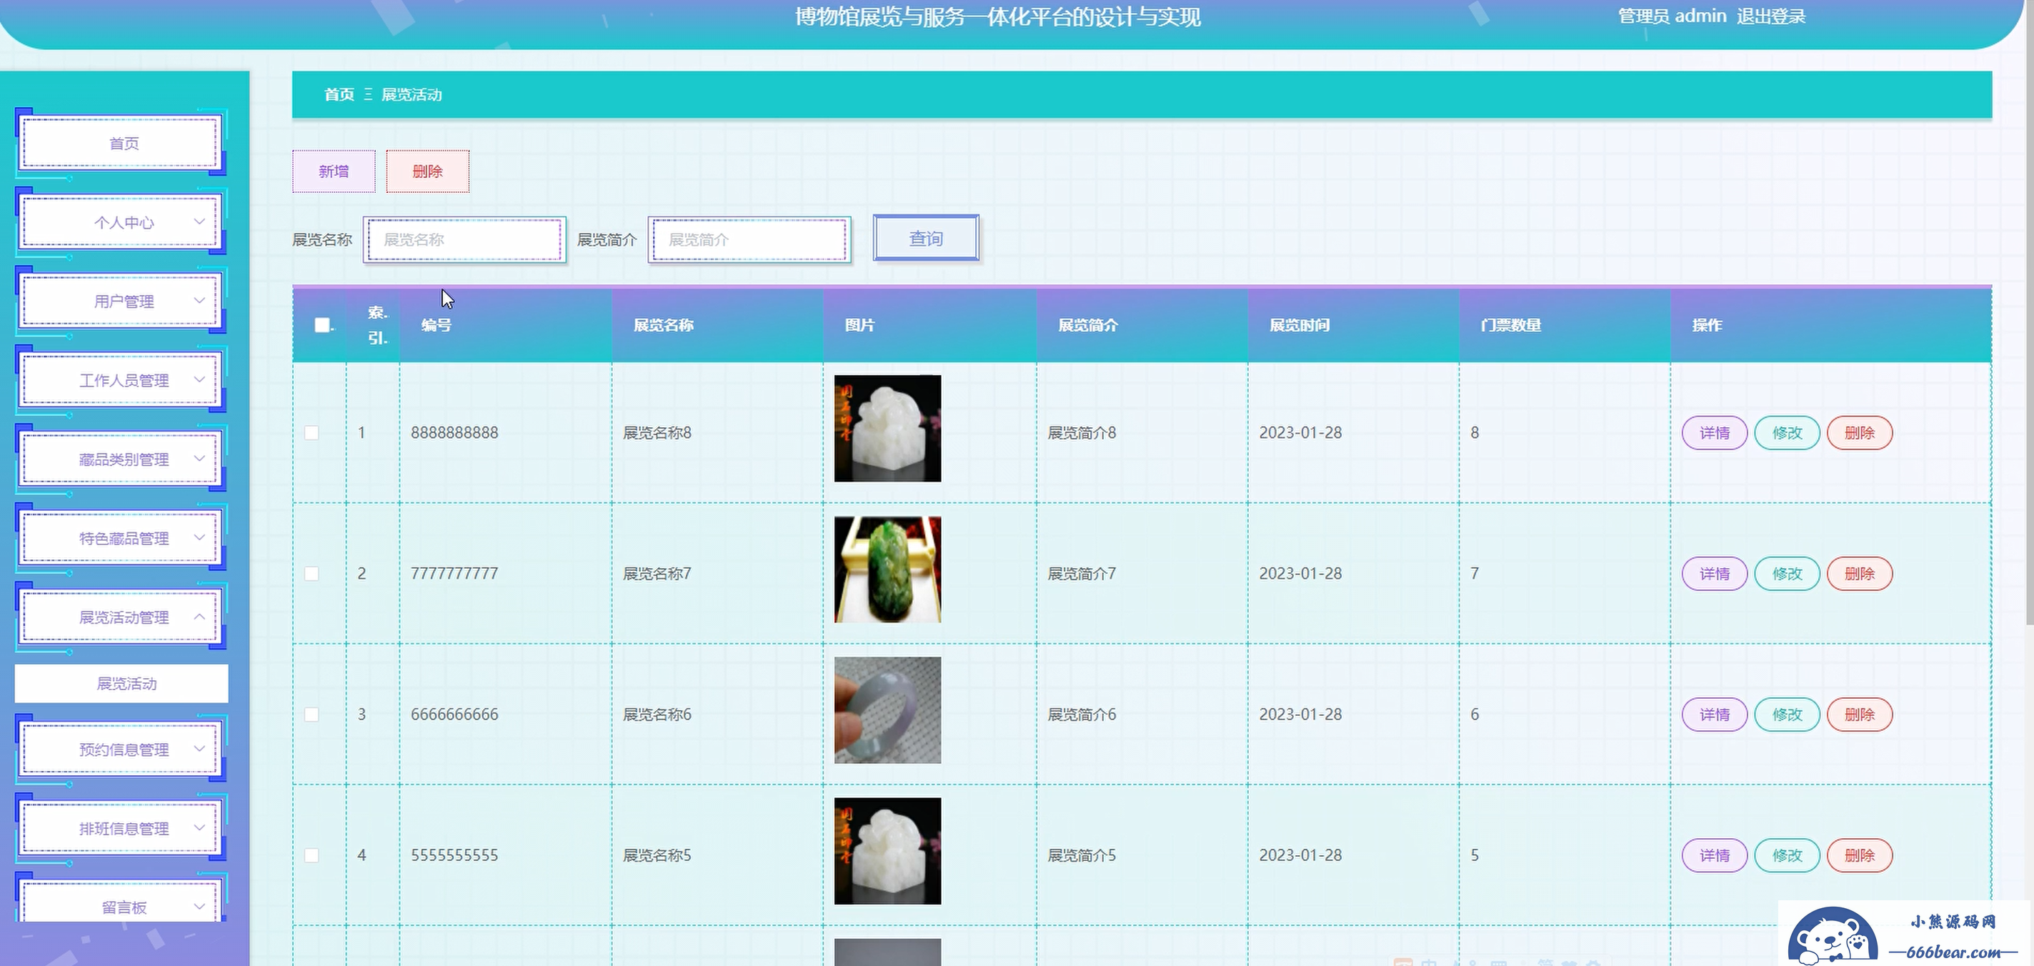Screen dimensions: 2034x966
Task: Open 详情 for 展览名称8
Action: 1714,433
